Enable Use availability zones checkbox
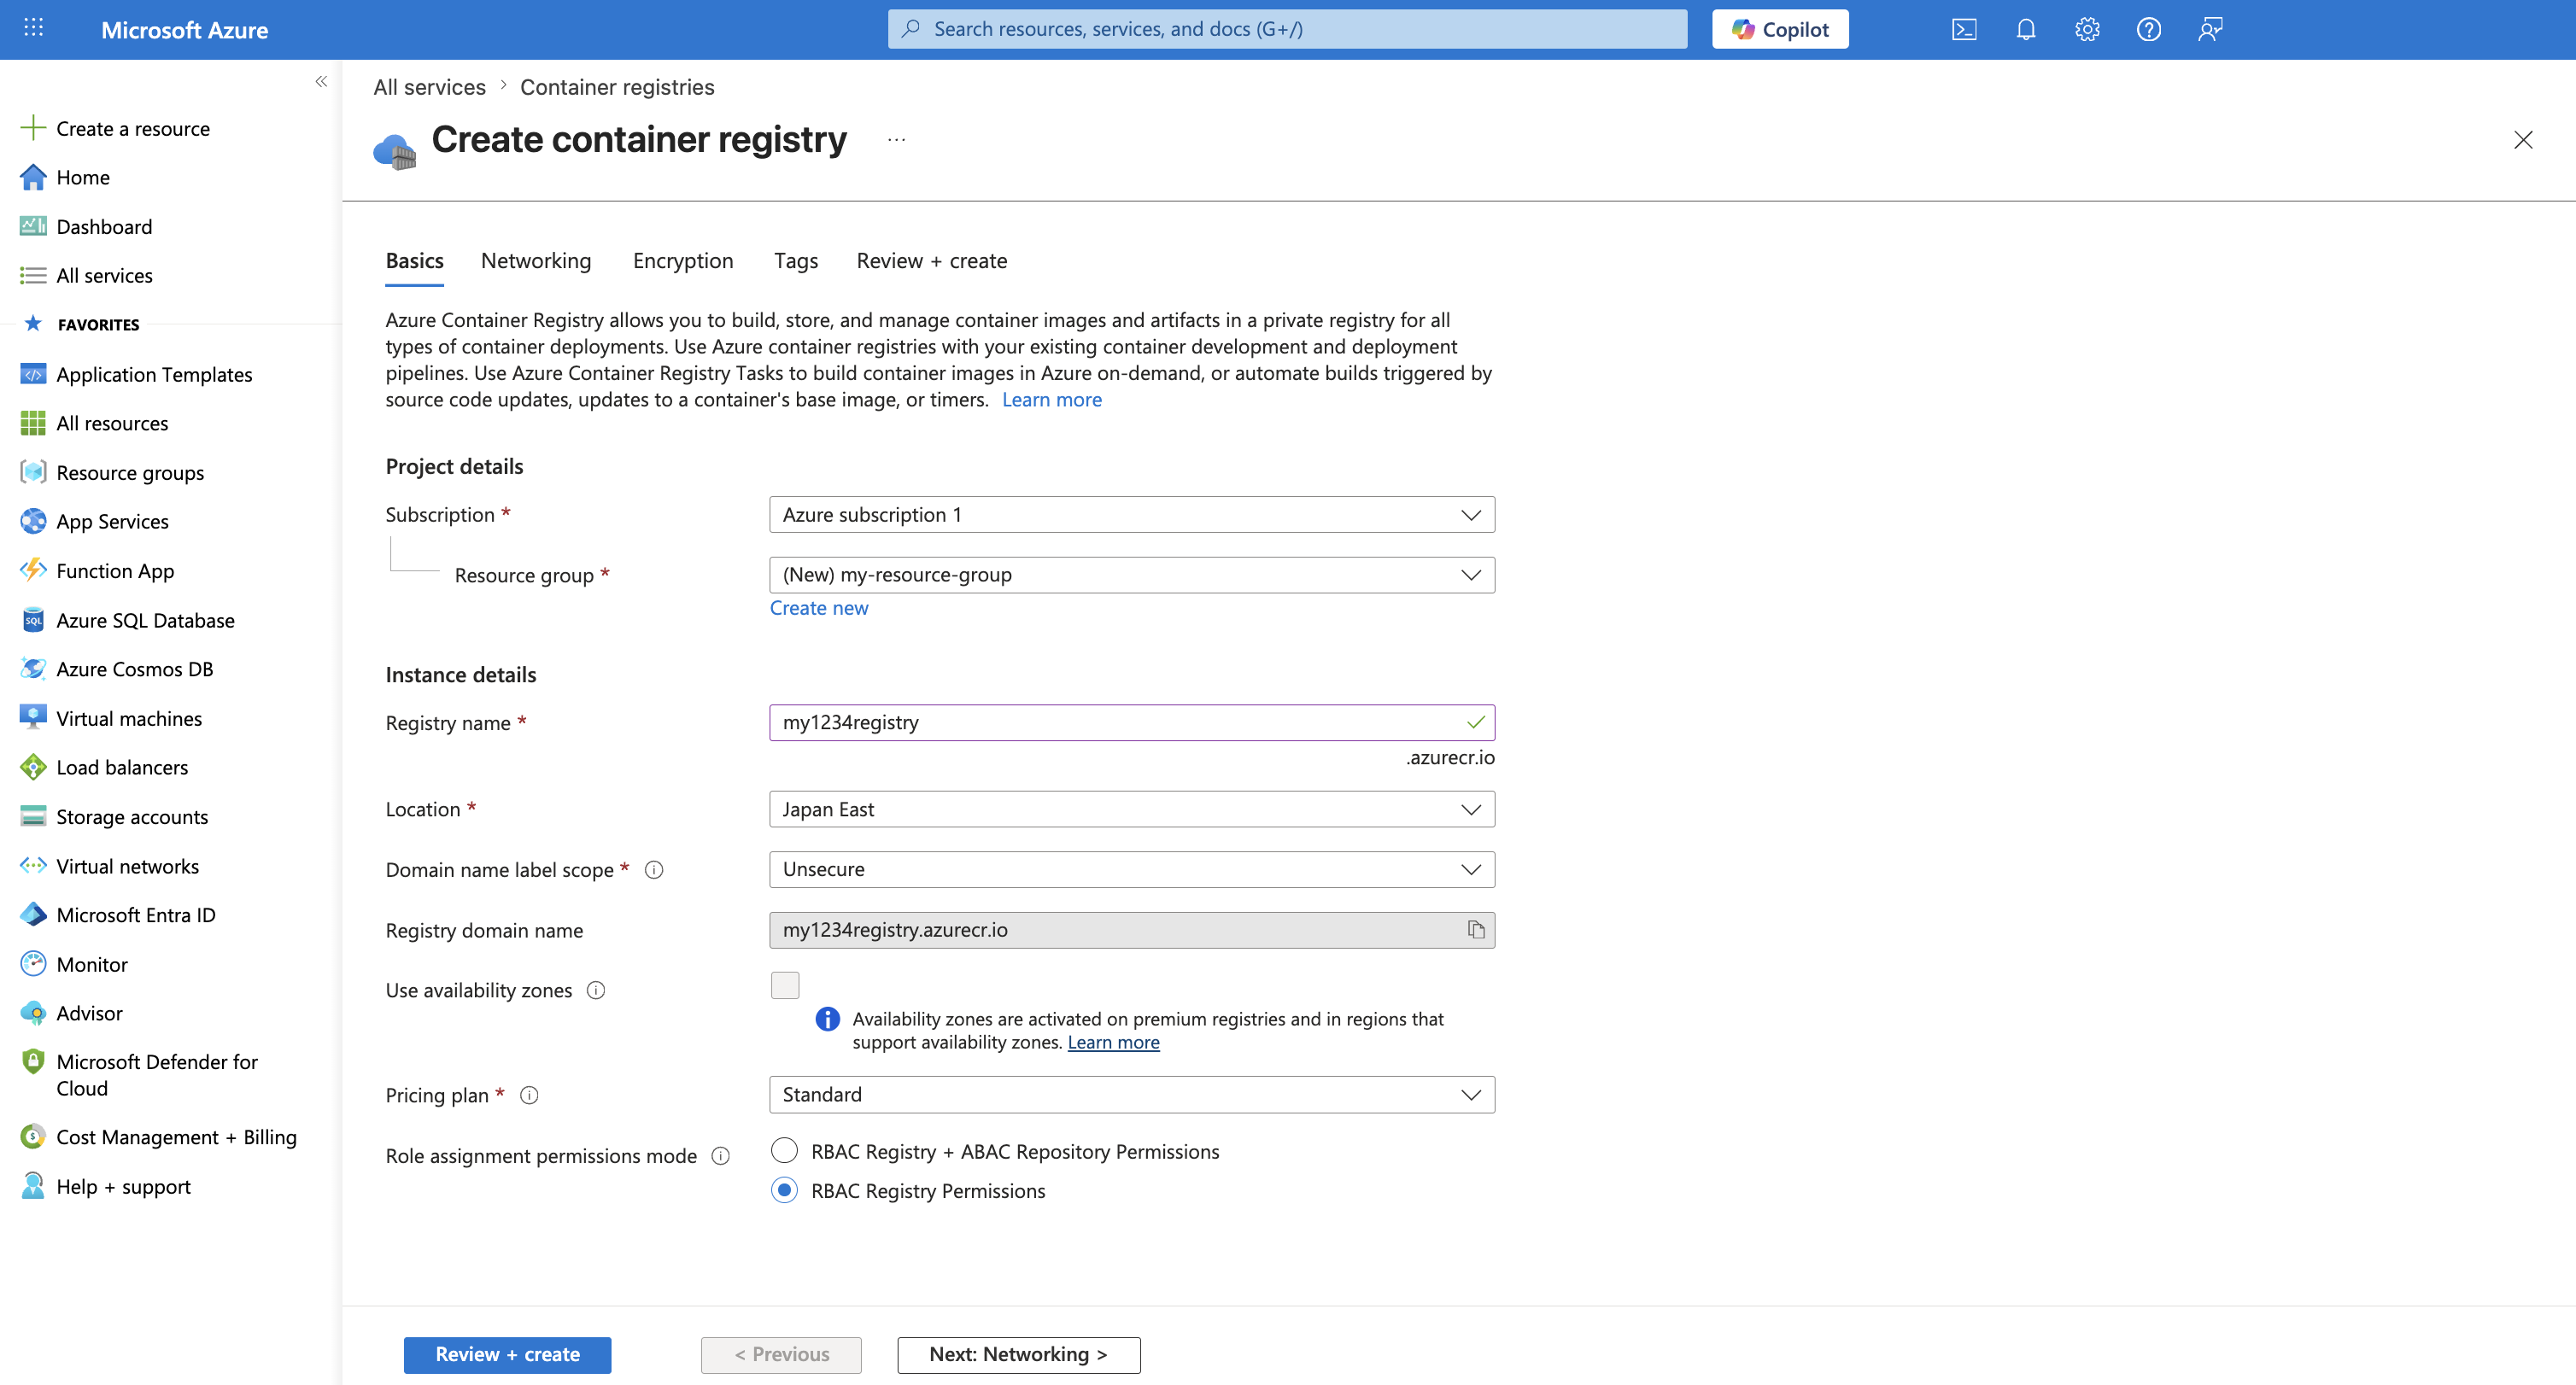Image resolution: width=2576 pixels, height=1385 pixels. pyautogui.click(x=785, y=985)
